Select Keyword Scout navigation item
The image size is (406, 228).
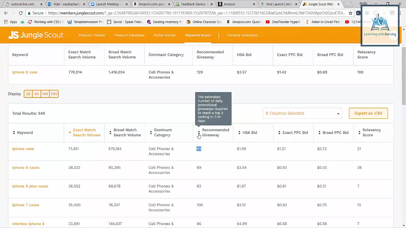(x=198, y=35)
